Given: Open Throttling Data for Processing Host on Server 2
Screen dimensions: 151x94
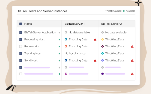Looking at the screenshot, I should coord(115,39).
